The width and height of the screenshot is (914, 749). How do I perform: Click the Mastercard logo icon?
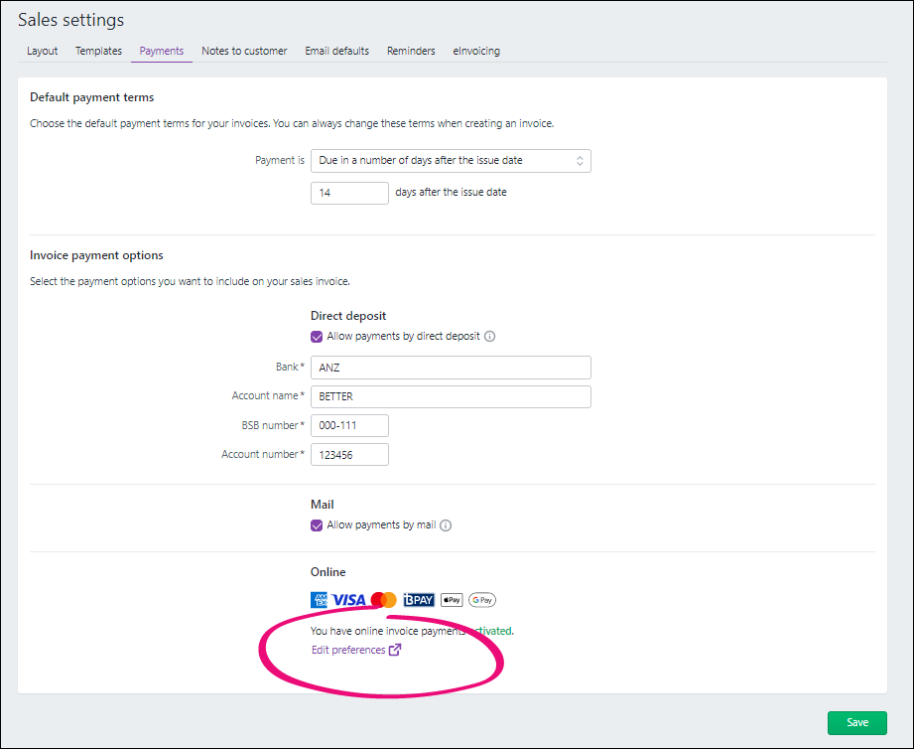pyautogui.click(x=384, y=600)
